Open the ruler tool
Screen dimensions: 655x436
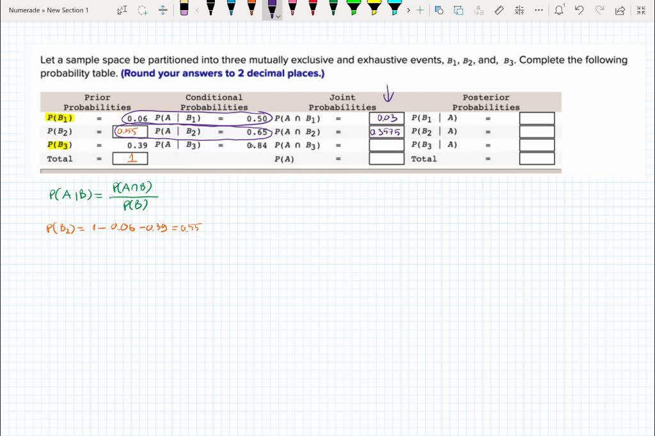click(500, 10)
